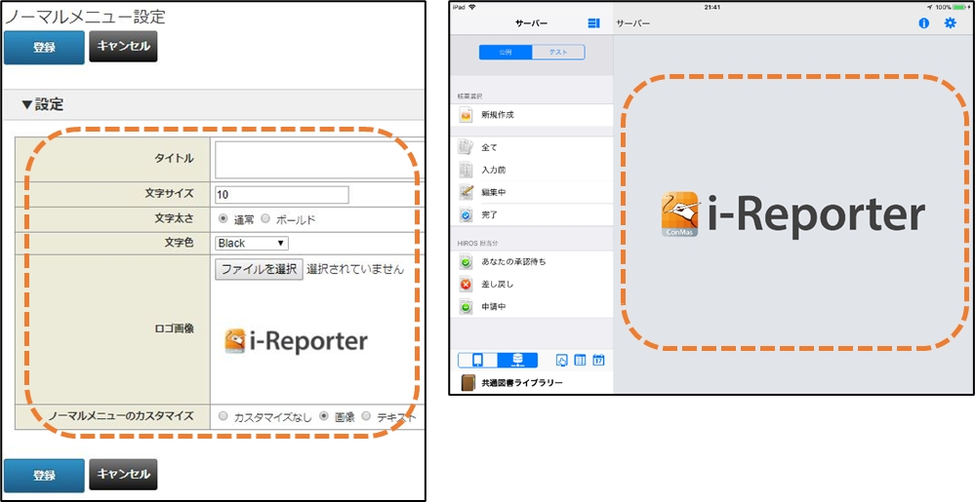The width and height of the screenshot is (975, 502).
Task: Click bottom キャンセル button
Action: click(123, 475)
